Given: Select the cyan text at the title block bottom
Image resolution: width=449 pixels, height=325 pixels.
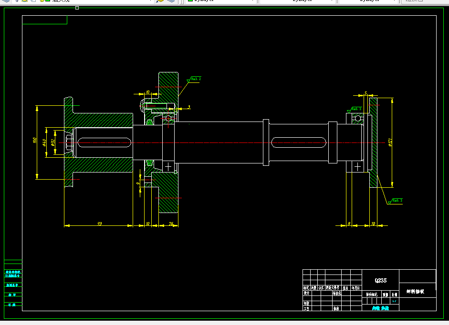Looking at the screenshot, I should click(380, 308).
